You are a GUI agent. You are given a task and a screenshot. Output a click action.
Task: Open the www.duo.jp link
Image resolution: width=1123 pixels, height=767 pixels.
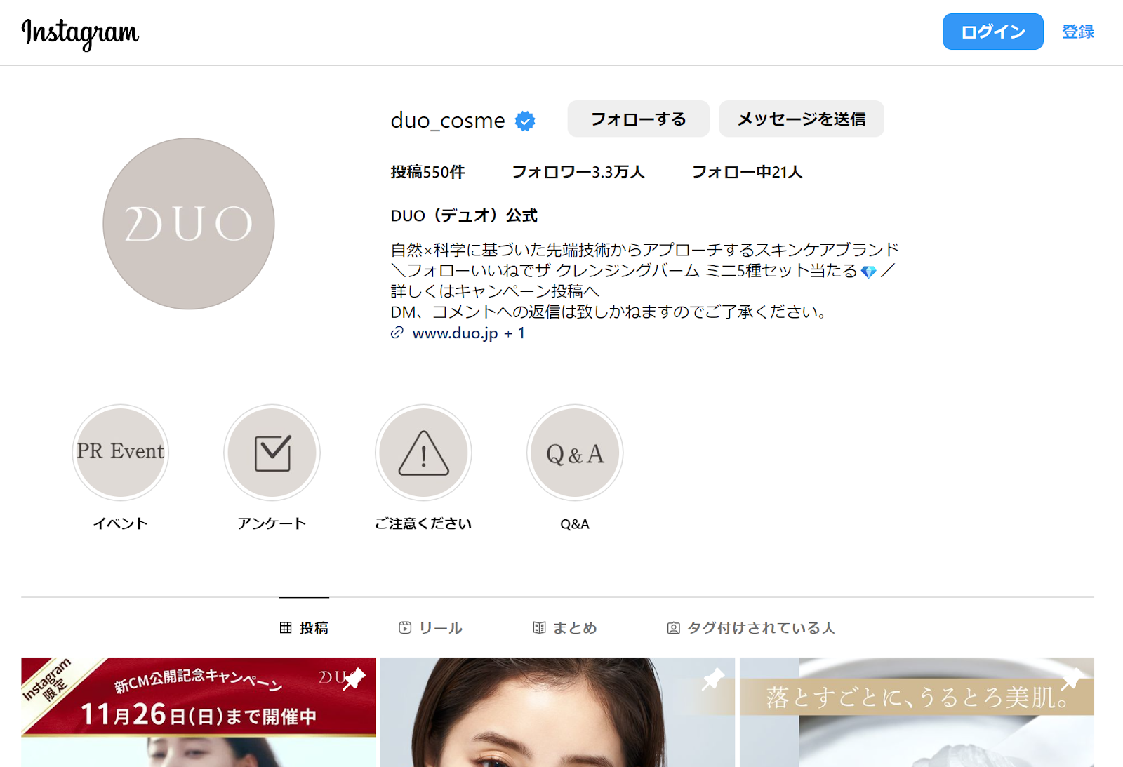point(468,333)
